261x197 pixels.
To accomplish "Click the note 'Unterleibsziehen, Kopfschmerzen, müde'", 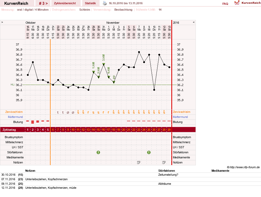I will [51, 188].
